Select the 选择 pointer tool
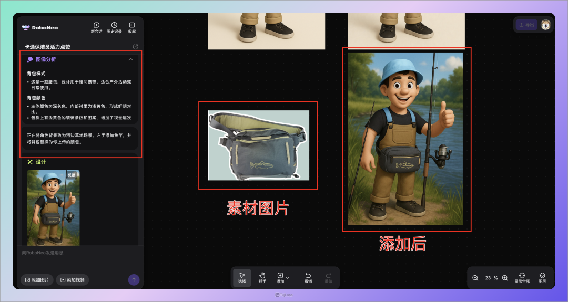Screen dimensions: 568x302 [242, 278]
